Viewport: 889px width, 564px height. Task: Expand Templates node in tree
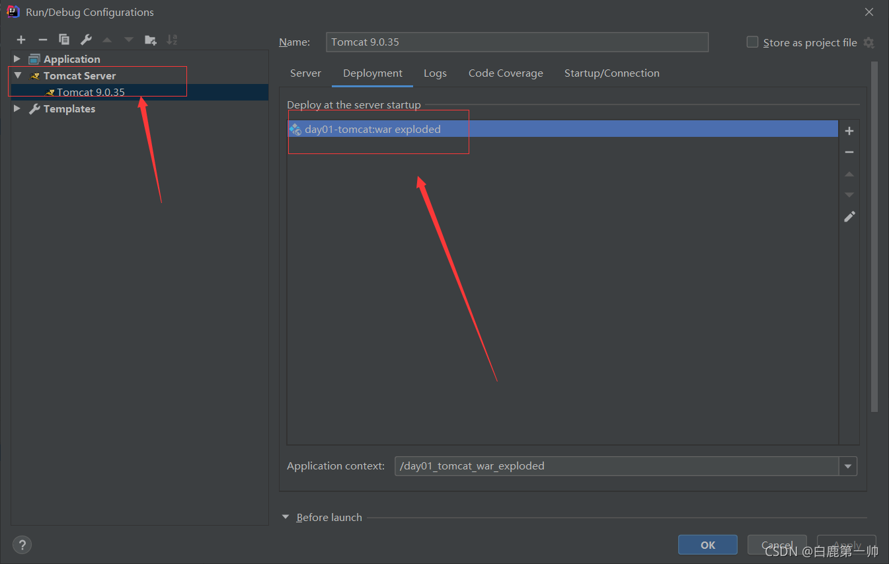(17, 108)
